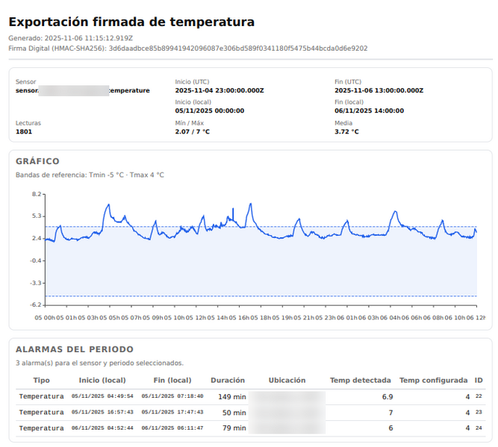Click the Ubicación column header
The width and height of the screenshot is (498, 447).
click(287, 380)
